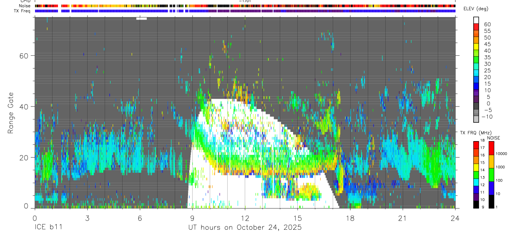Click the x-axis tick label '12'
This screenshot has height=236, width=512.
coord(245,218)
